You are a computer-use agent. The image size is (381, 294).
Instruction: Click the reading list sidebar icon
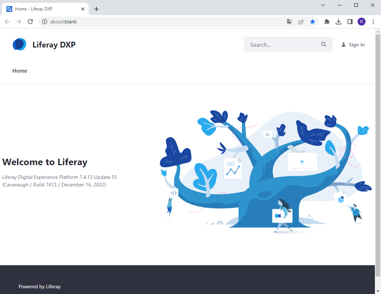[x=350, y=22]
